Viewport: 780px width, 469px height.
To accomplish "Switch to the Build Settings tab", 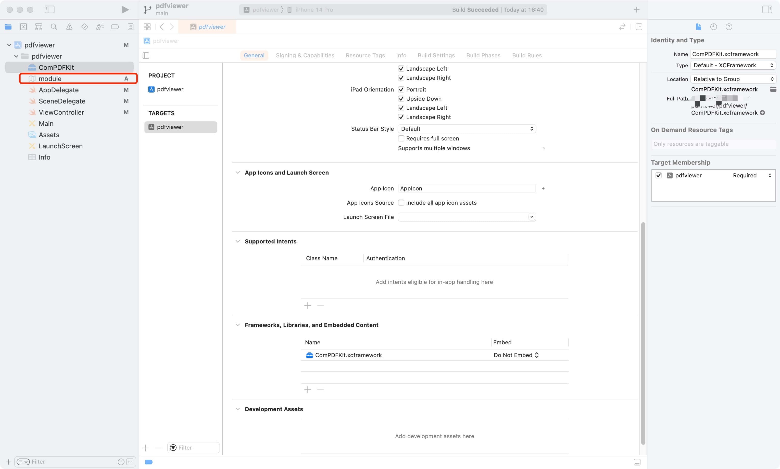I will pyautogui.click(x=436, y=55).
